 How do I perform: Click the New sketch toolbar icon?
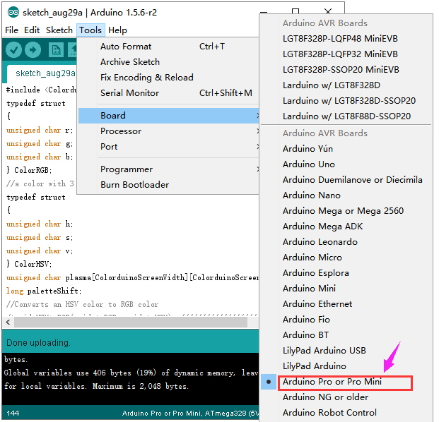(x=56, y=50)
